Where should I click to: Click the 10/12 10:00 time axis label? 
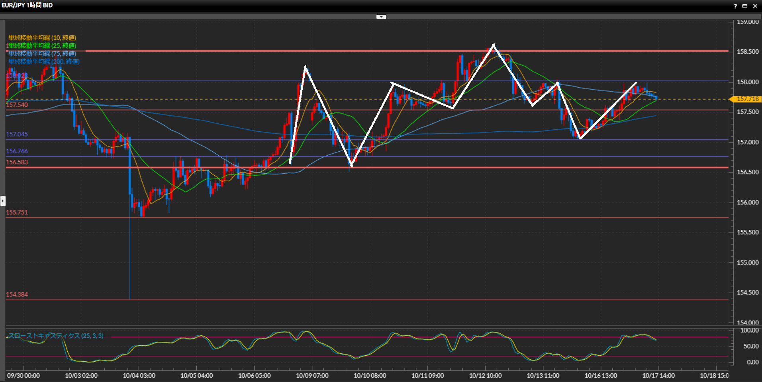(485, 376)
